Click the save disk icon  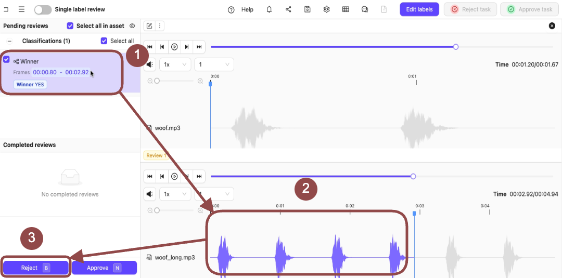(x=307, y=9)
